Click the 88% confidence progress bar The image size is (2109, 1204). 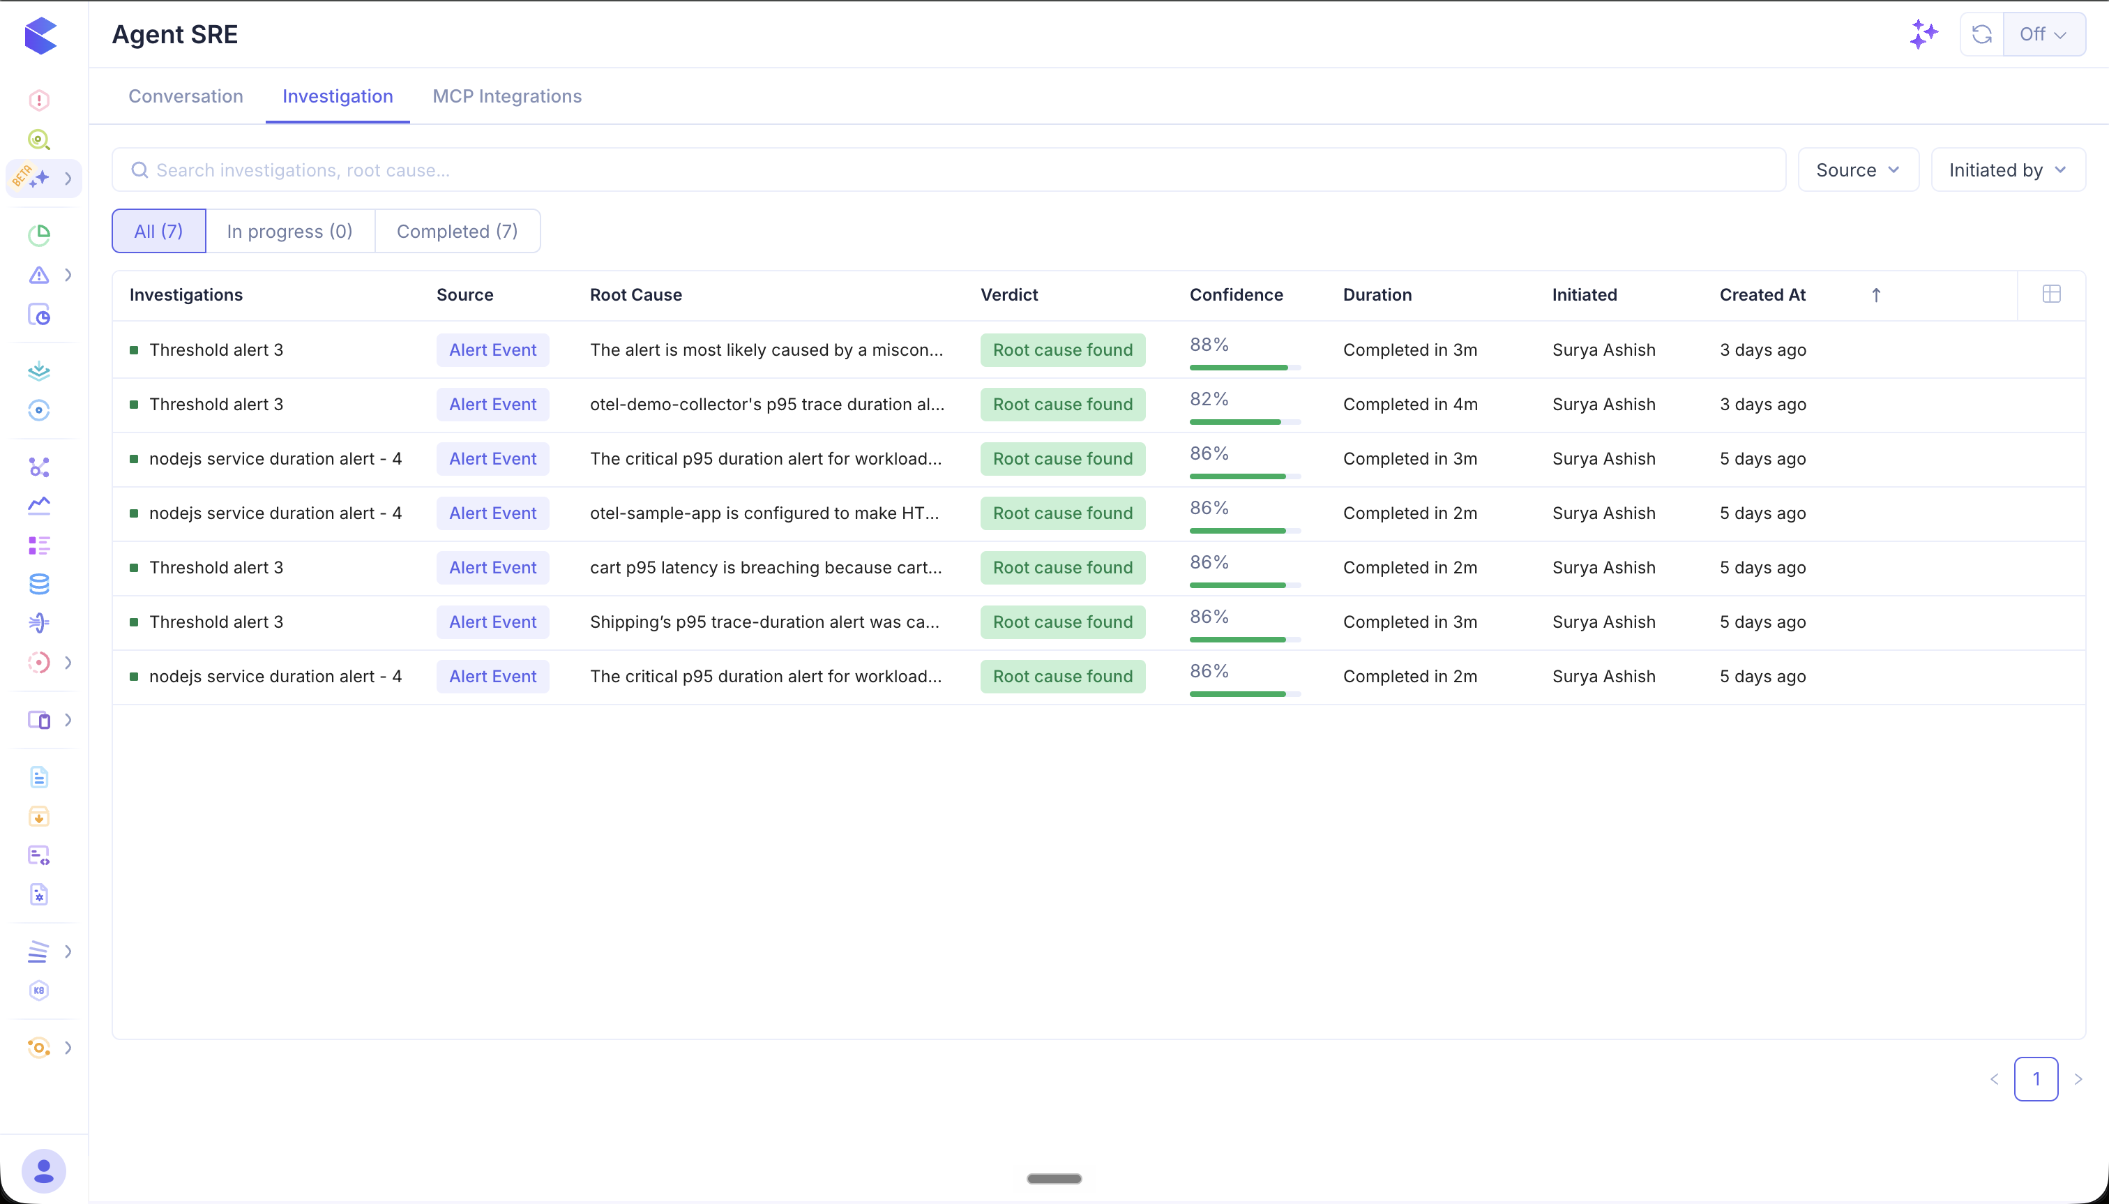1245,367
